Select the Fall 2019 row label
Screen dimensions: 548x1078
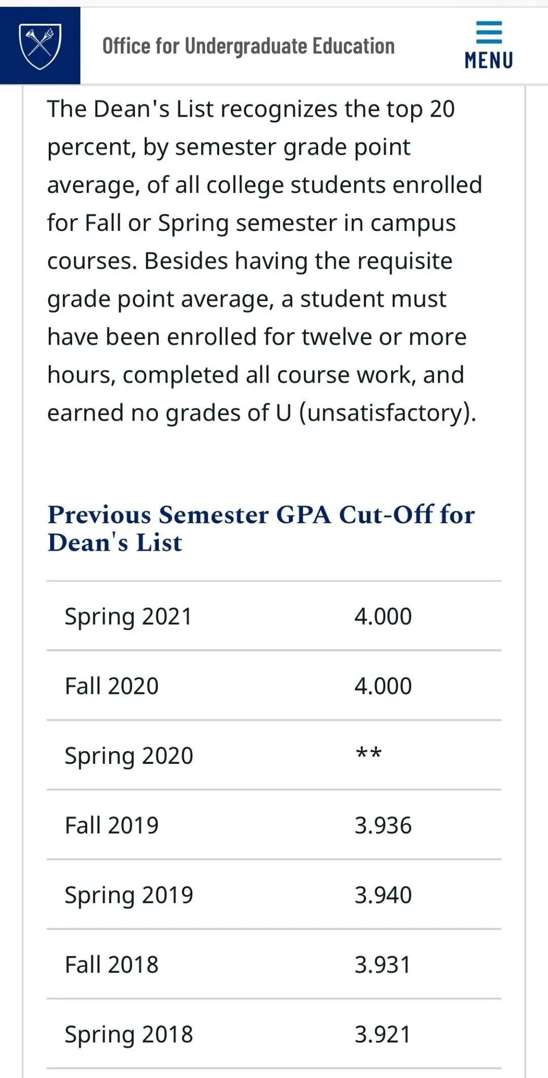[112, 825]
